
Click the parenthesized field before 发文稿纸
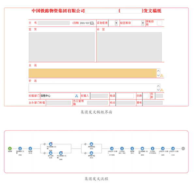(x=131, y=11)
